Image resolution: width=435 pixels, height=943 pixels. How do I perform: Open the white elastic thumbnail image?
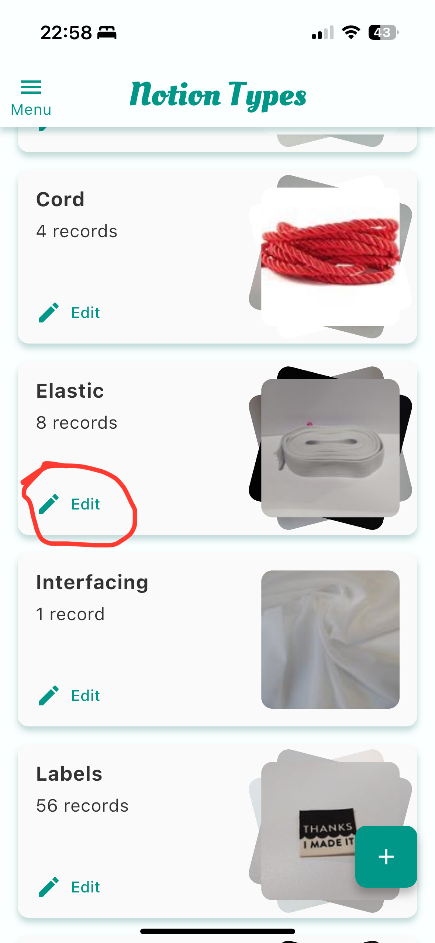tap(330, 448)
